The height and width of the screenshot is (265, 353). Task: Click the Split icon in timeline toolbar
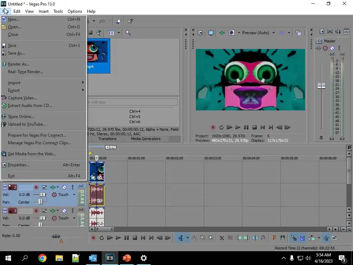click(255, 238)
